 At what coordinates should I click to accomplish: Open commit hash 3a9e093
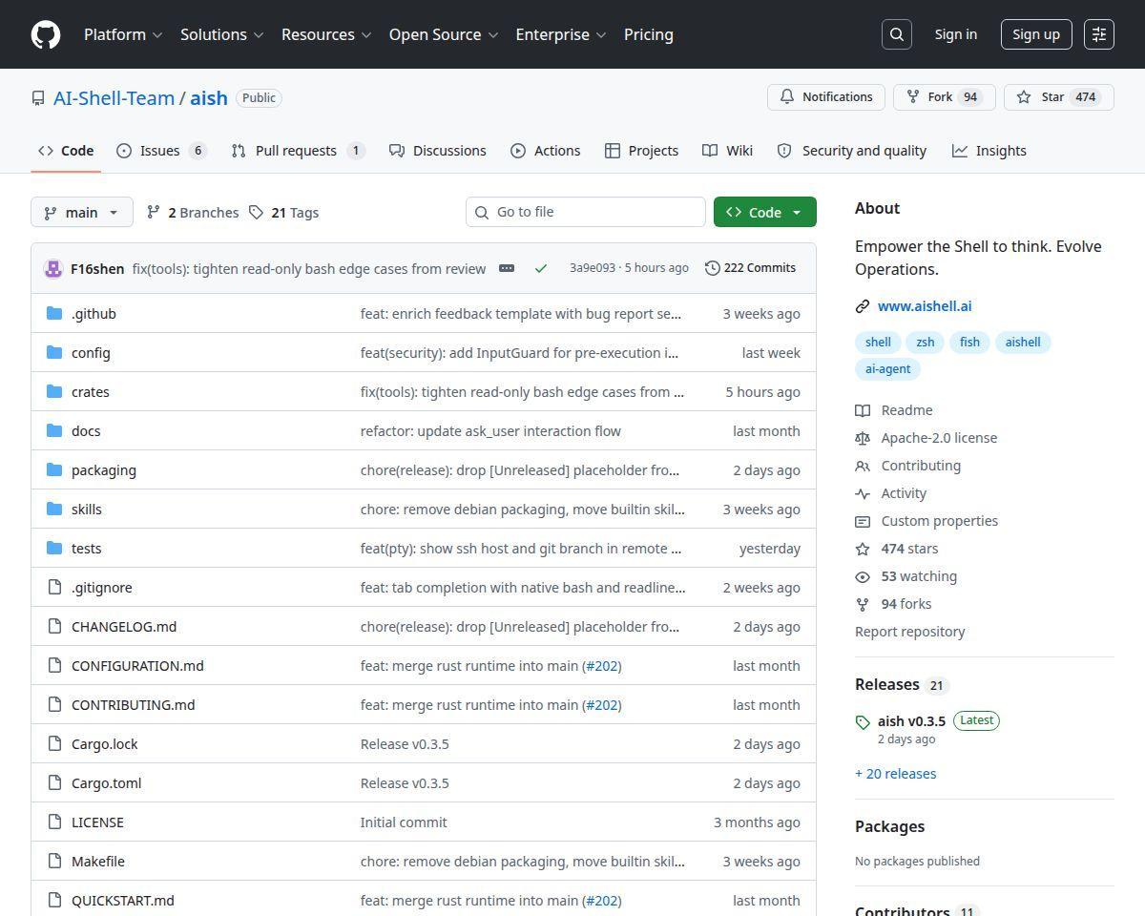[593, 268]
